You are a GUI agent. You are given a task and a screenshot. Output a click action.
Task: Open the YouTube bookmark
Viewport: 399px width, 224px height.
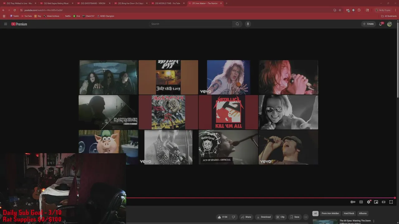tap(26, 16)
